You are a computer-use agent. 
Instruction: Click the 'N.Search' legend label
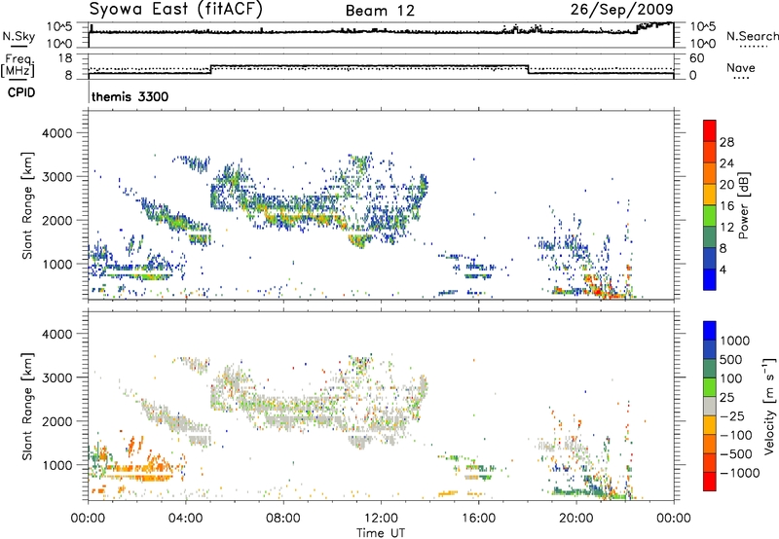coord(752,36)
